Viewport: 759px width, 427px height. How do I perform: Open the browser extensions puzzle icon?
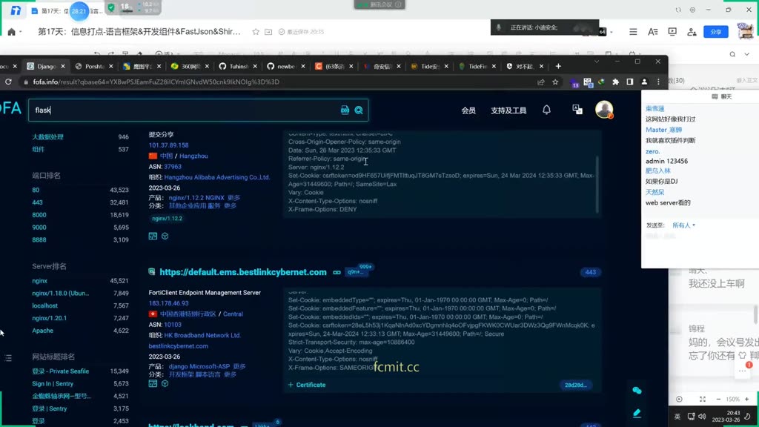click(x=615, y=82)
